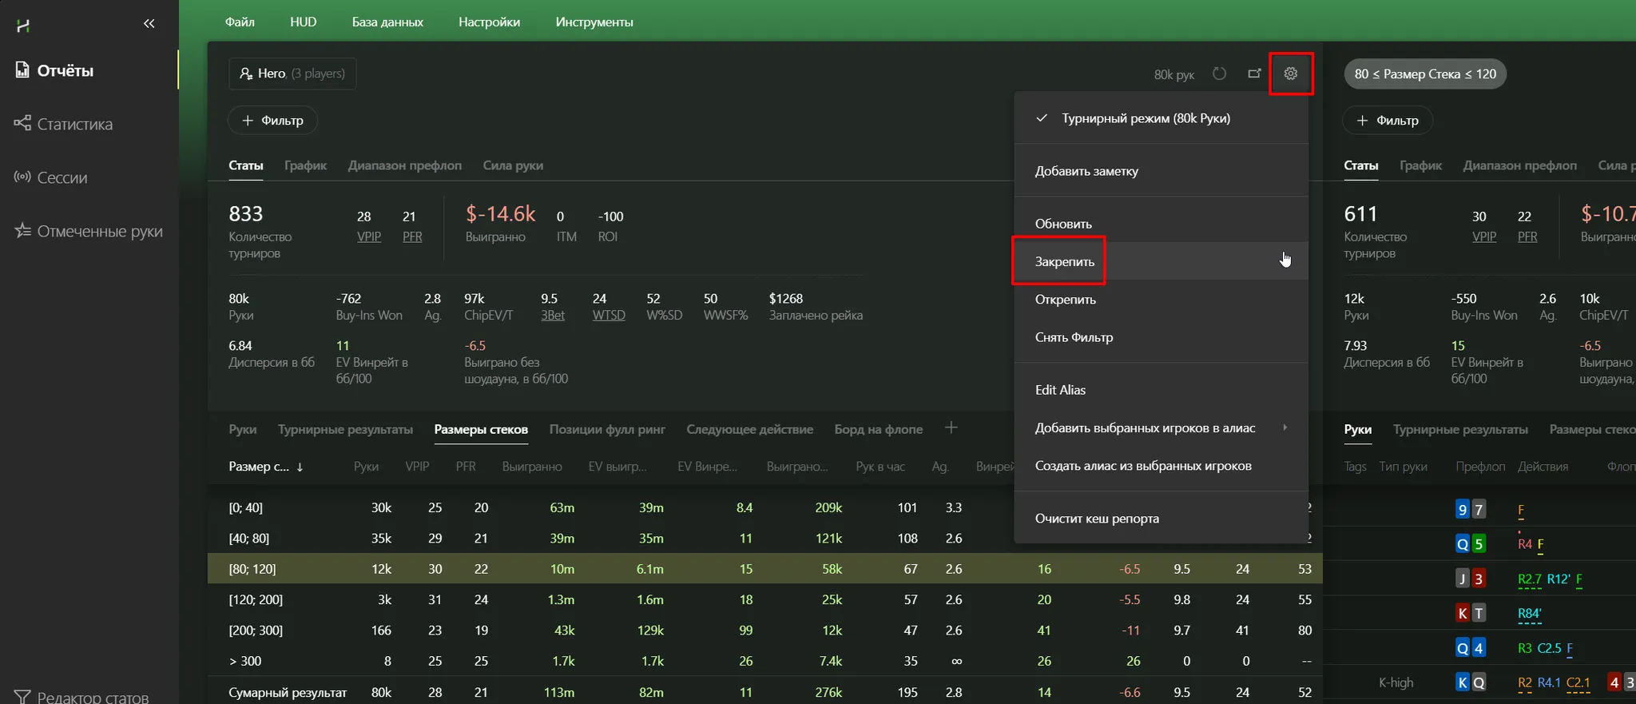Viewport: 1636px width, 704px height.
Task: Open Отмеченные руки in sidebar
Action: click(x=99, y=231)
